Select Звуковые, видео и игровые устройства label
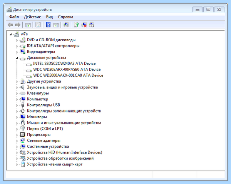The image size is (231, 184). click(x=62, y=87)
